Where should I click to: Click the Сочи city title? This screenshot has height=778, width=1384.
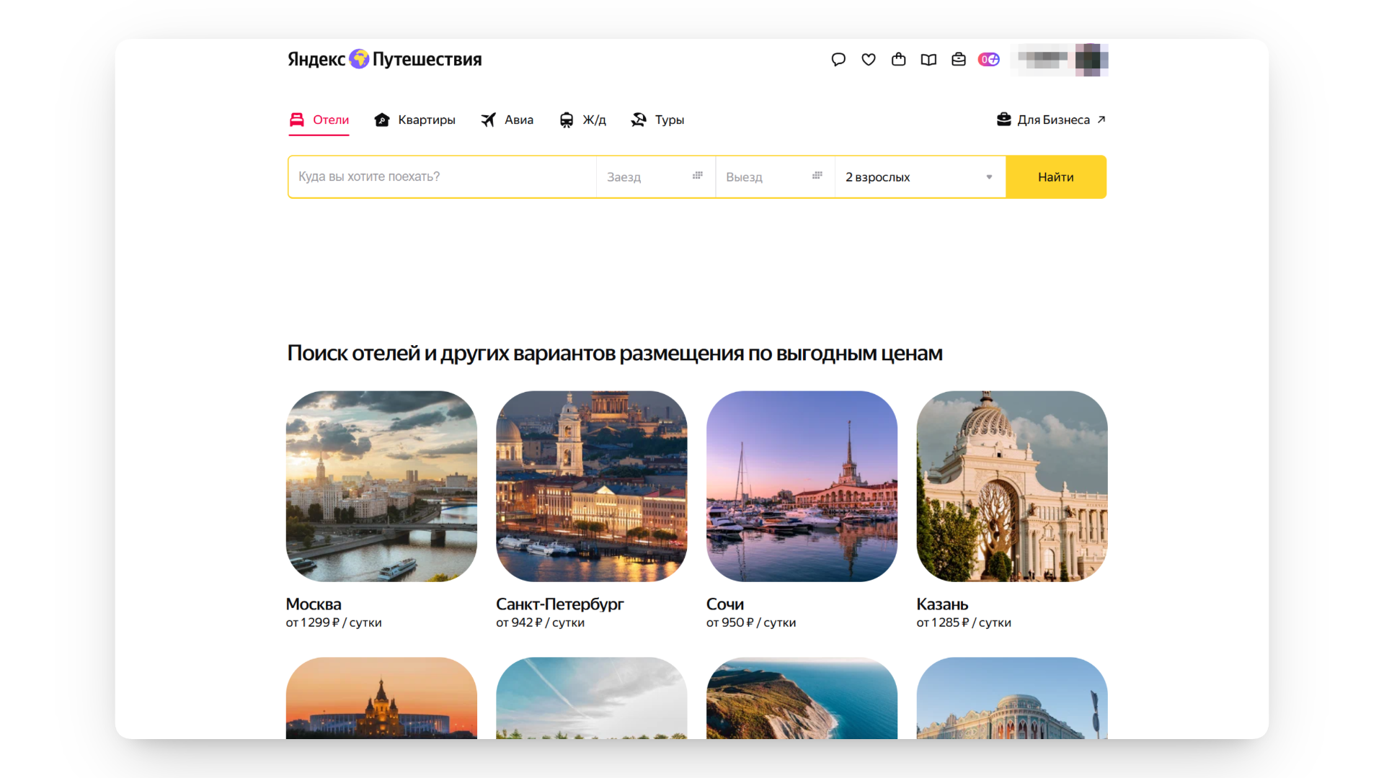click(x=725, y=604)
